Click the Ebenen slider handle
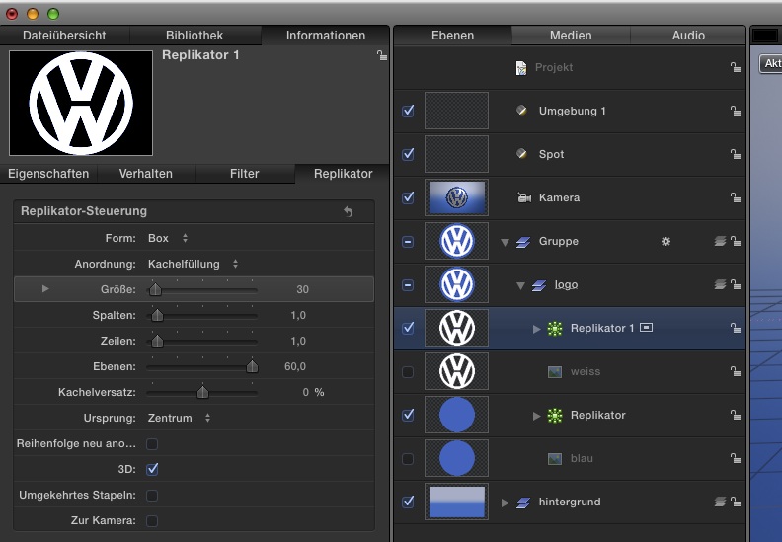This screenshot has width=782, height=542. pyautogui.click(x=253, y=366)
